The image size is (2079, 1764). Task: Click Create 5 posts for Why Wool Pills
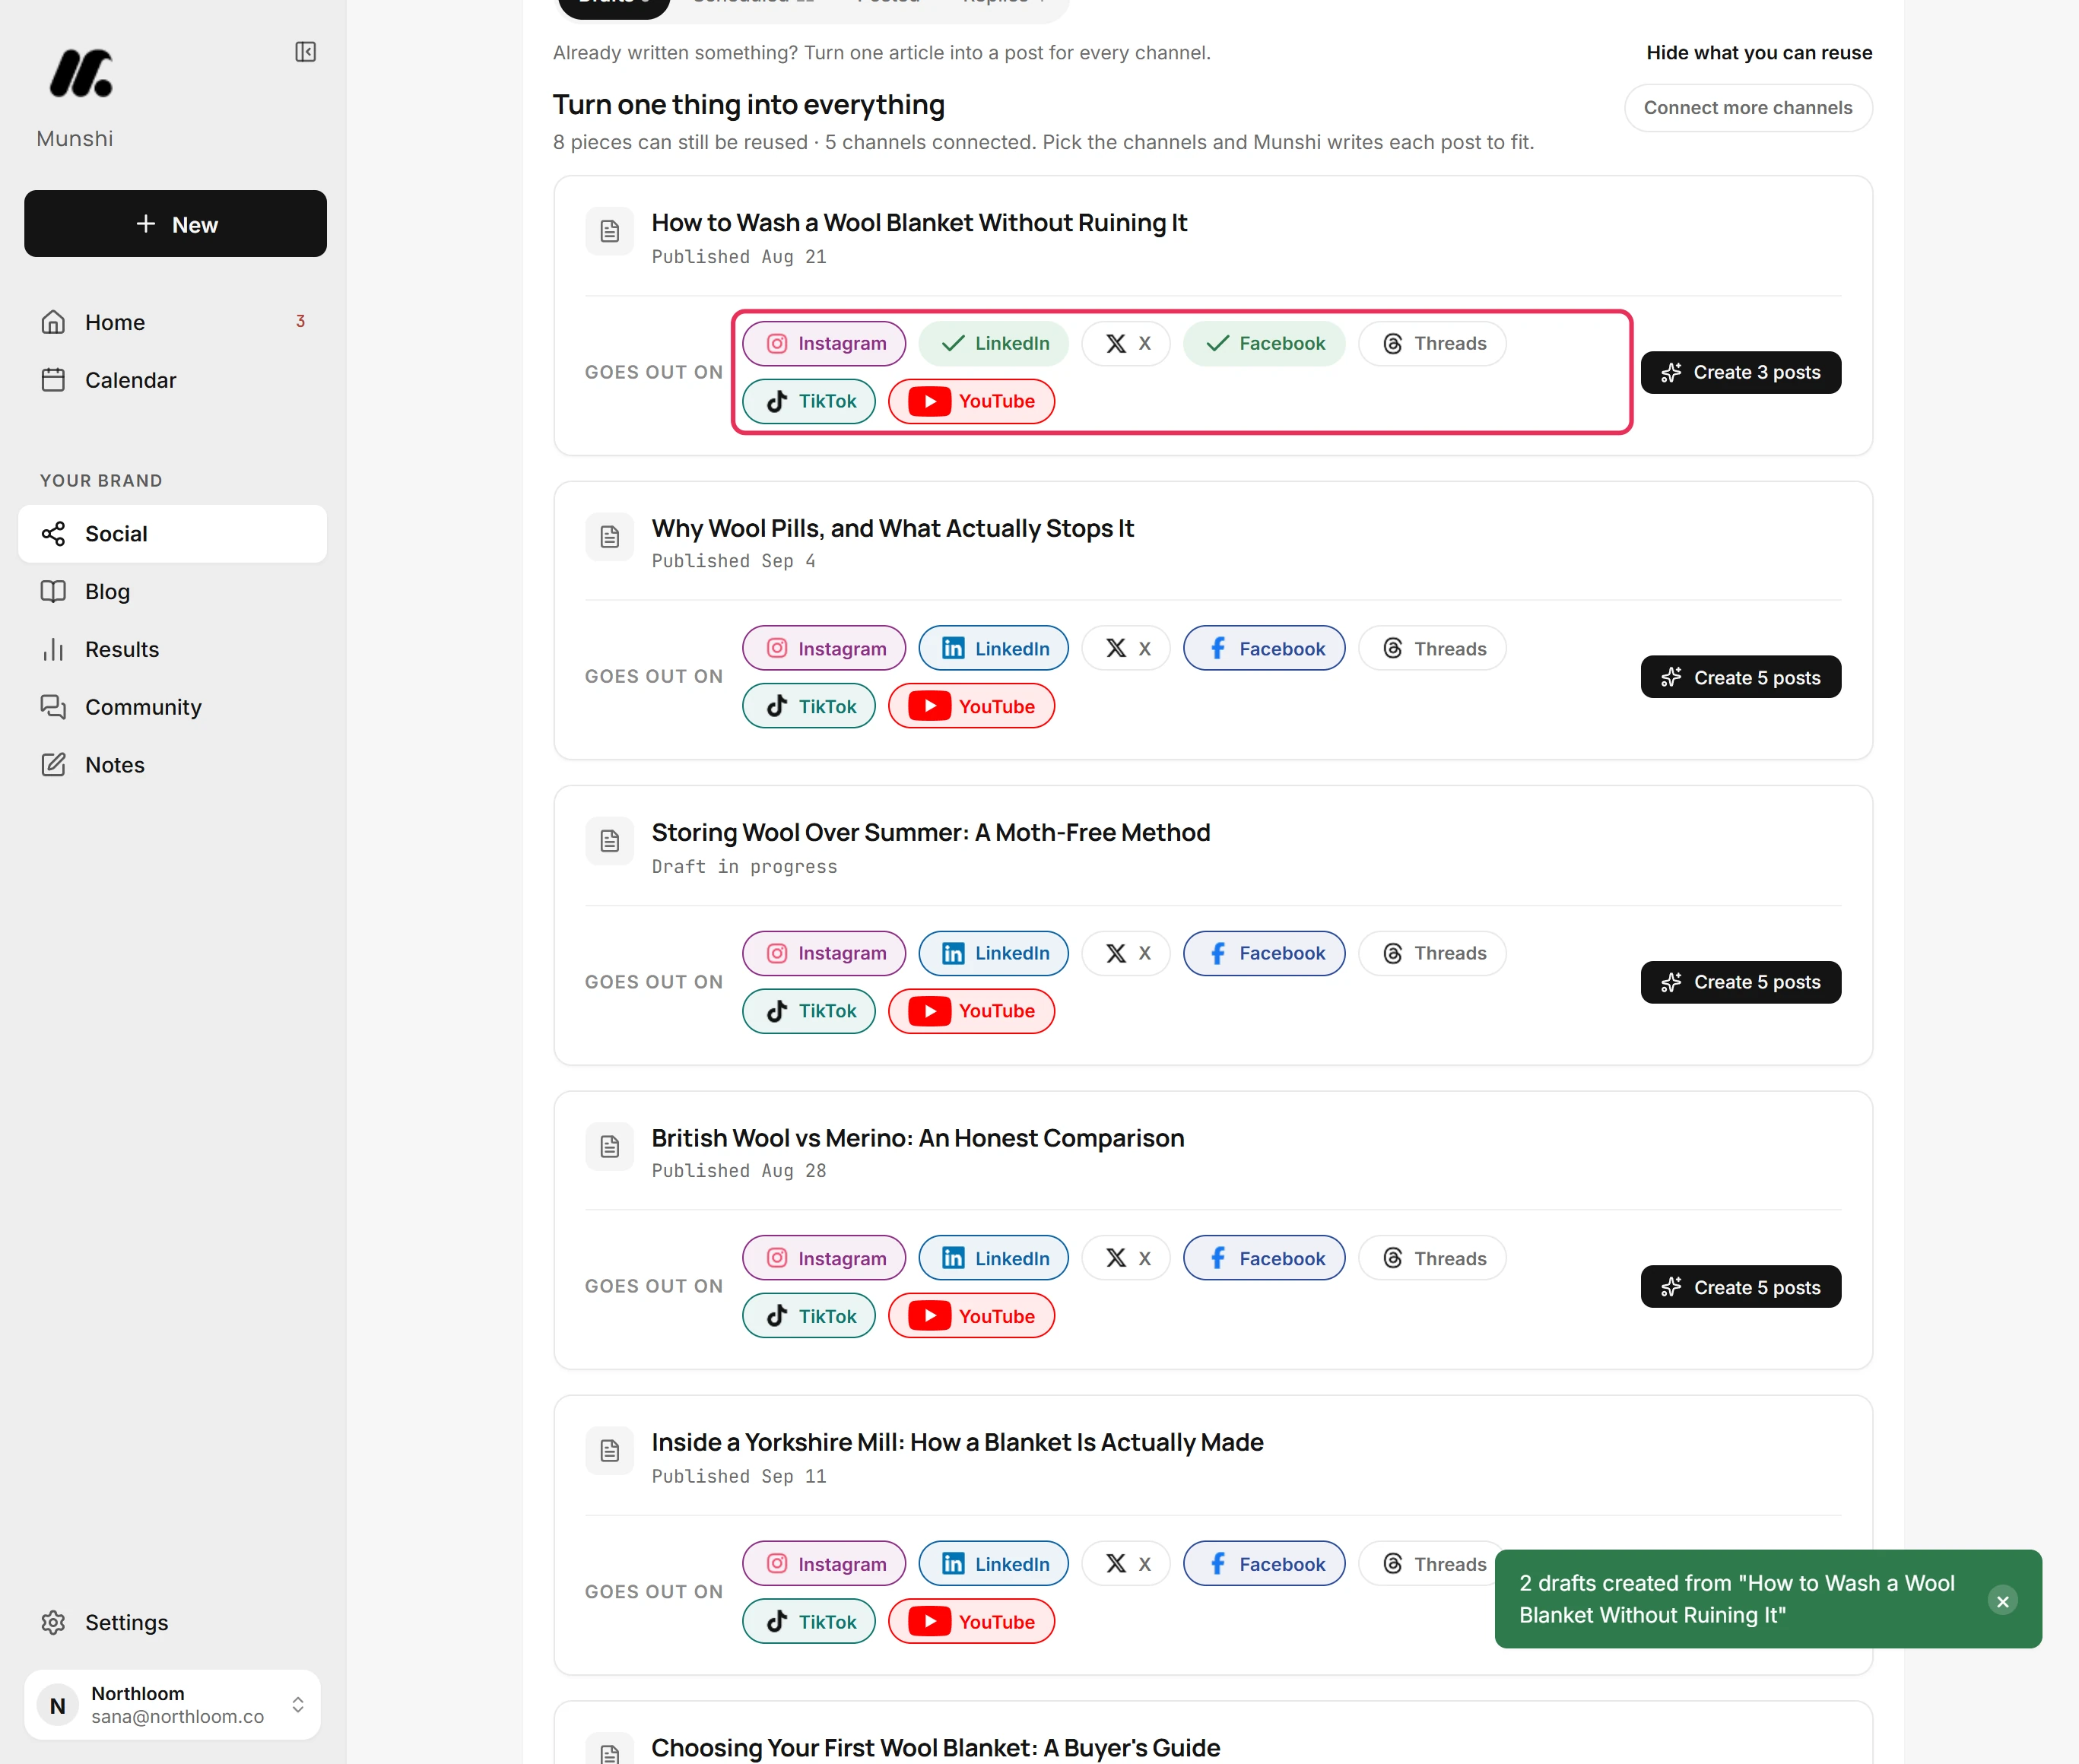pos(1740,678)
